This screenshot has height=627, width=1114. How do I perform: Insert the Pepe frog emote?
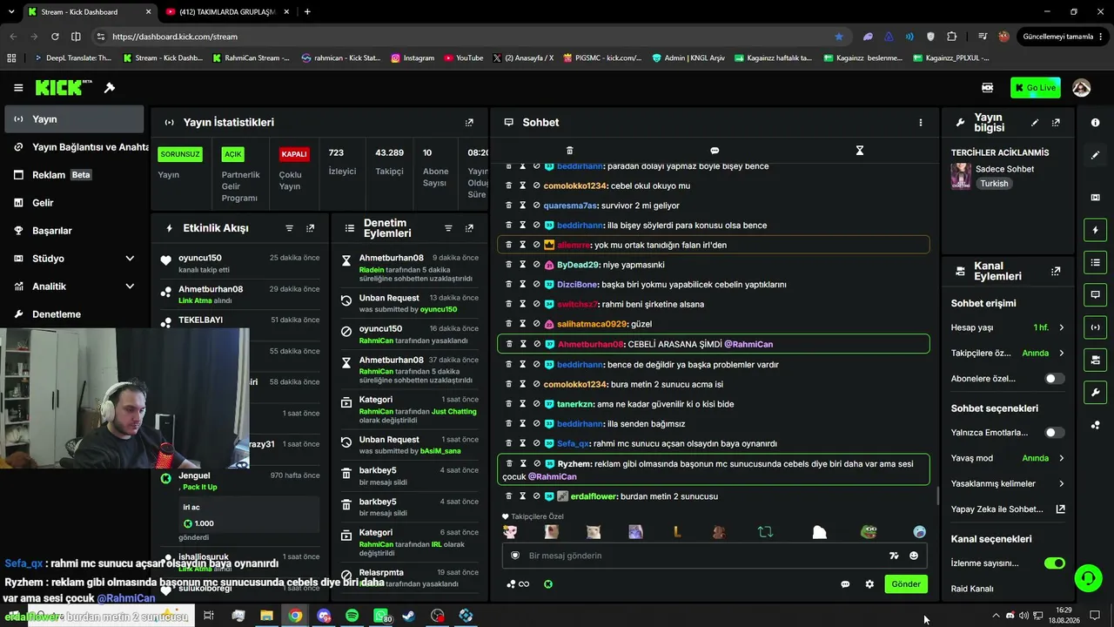(869, 532)
